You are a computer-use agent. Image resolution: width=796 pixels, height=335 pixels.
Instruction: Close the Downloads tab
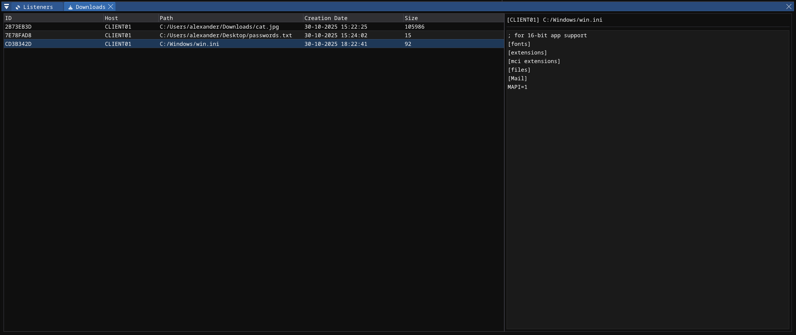pos(110,6)
